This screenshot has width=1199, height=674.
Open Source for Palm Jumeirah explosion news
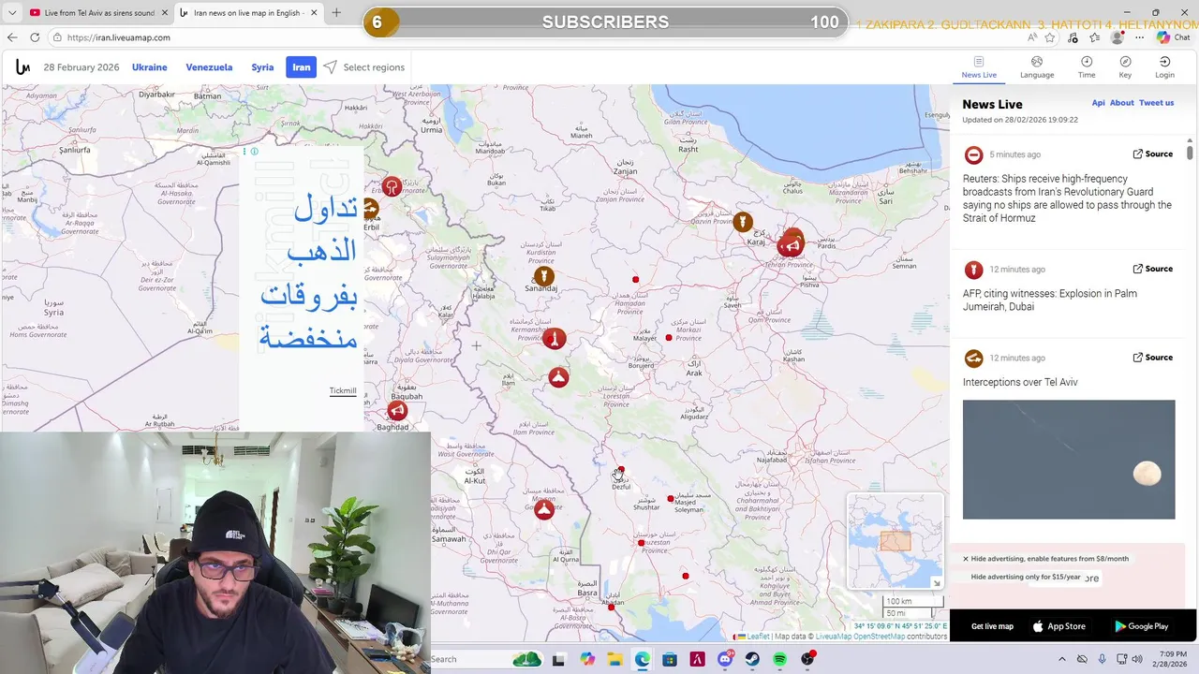1152,269
